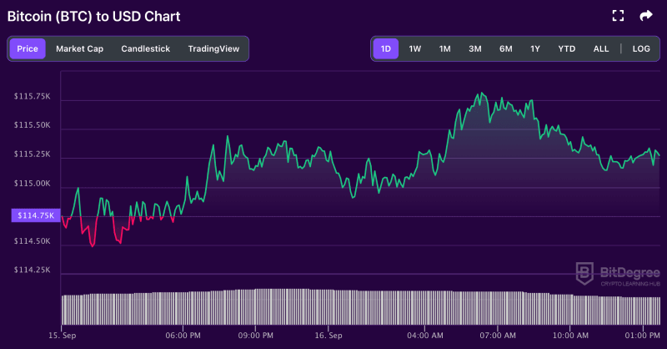The image size is (667, 349).
Task: Open the chart in fullscreen mode
Action: point(618,16)
